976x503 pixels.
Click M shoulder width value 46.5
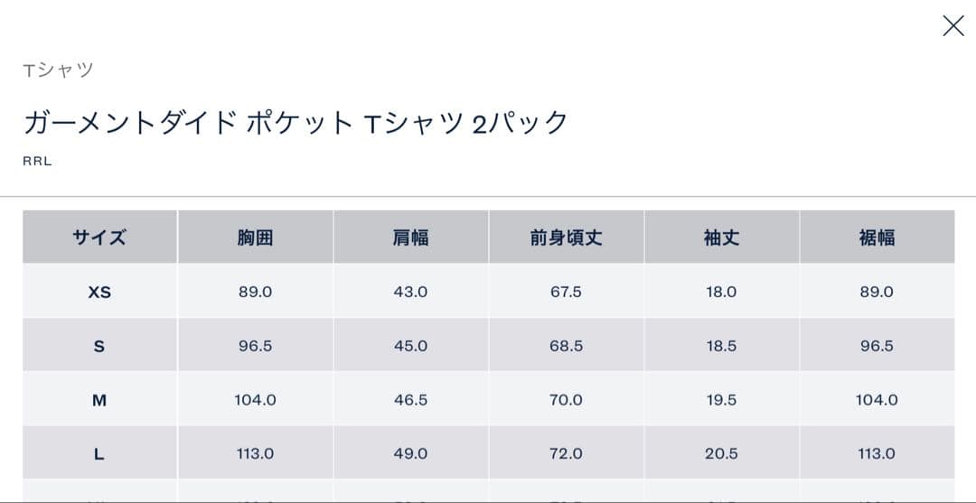[410, 400]
